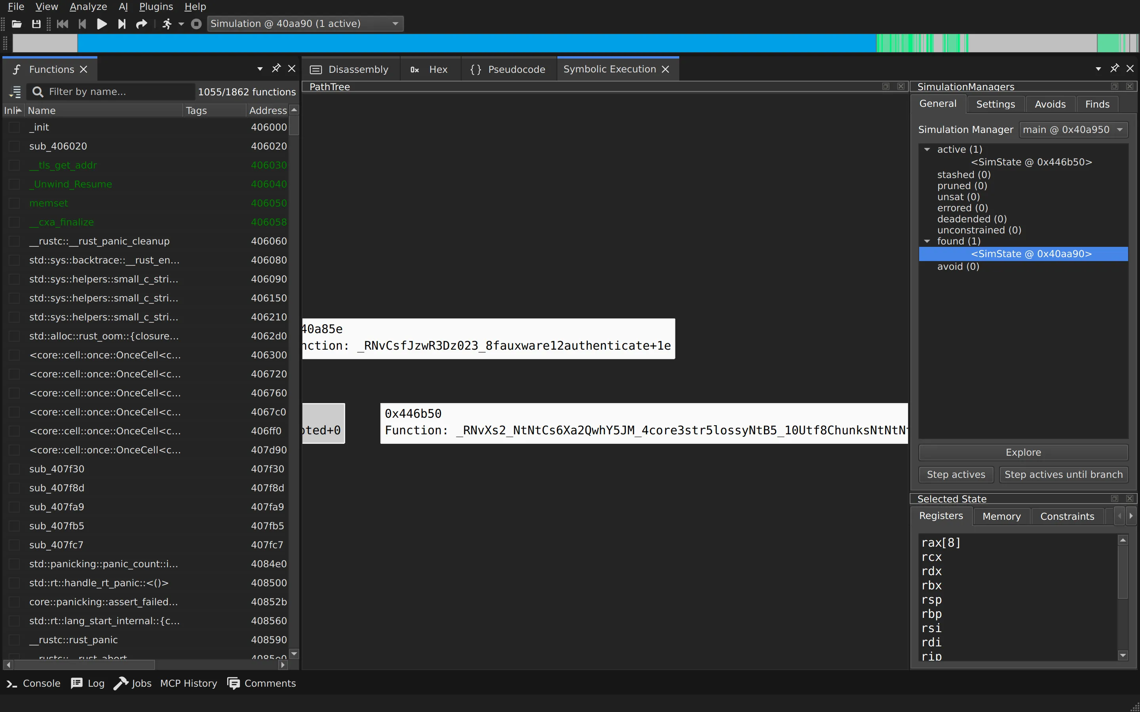
Task: Collapse the active (1) stash tree
Action: click(927, 149)
